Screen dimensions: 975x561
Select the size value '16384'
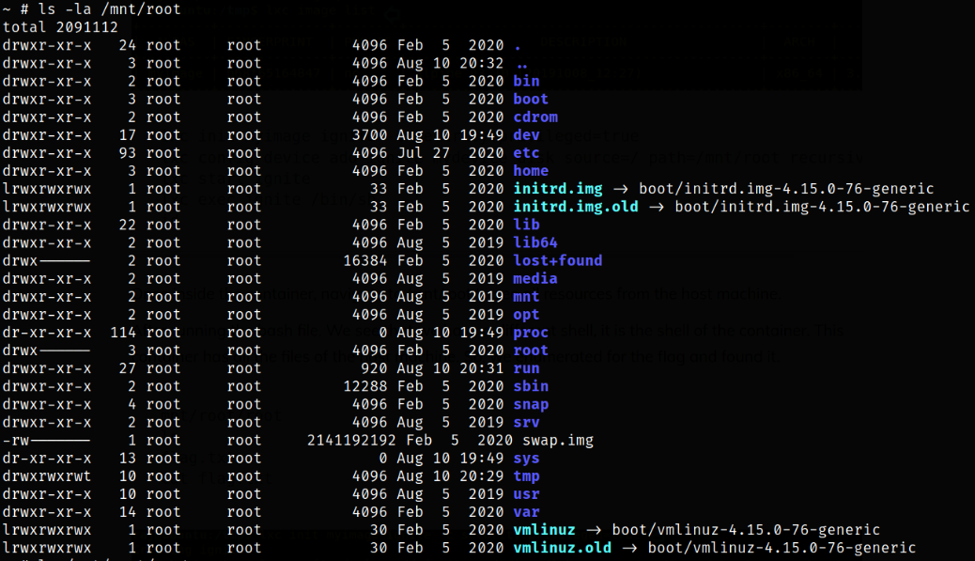coord(365,261)
